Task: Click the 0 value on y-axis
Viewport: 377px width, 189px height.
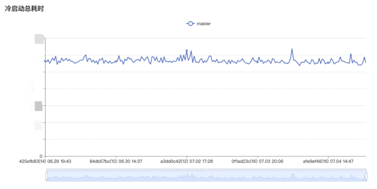Action: pos(41,156)
